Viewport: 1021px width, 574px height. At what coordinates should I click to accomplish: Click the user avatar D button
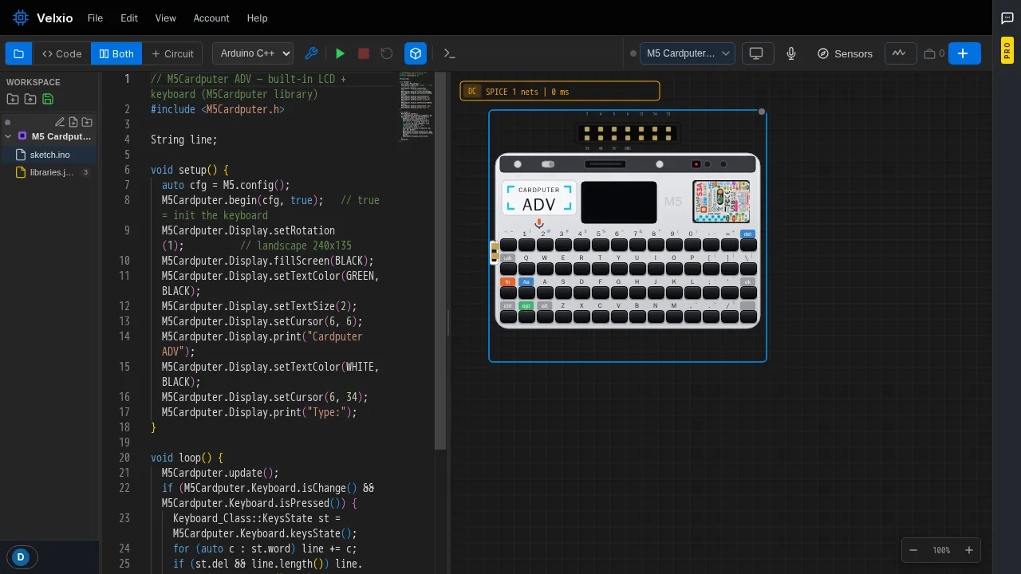(21, 557)
